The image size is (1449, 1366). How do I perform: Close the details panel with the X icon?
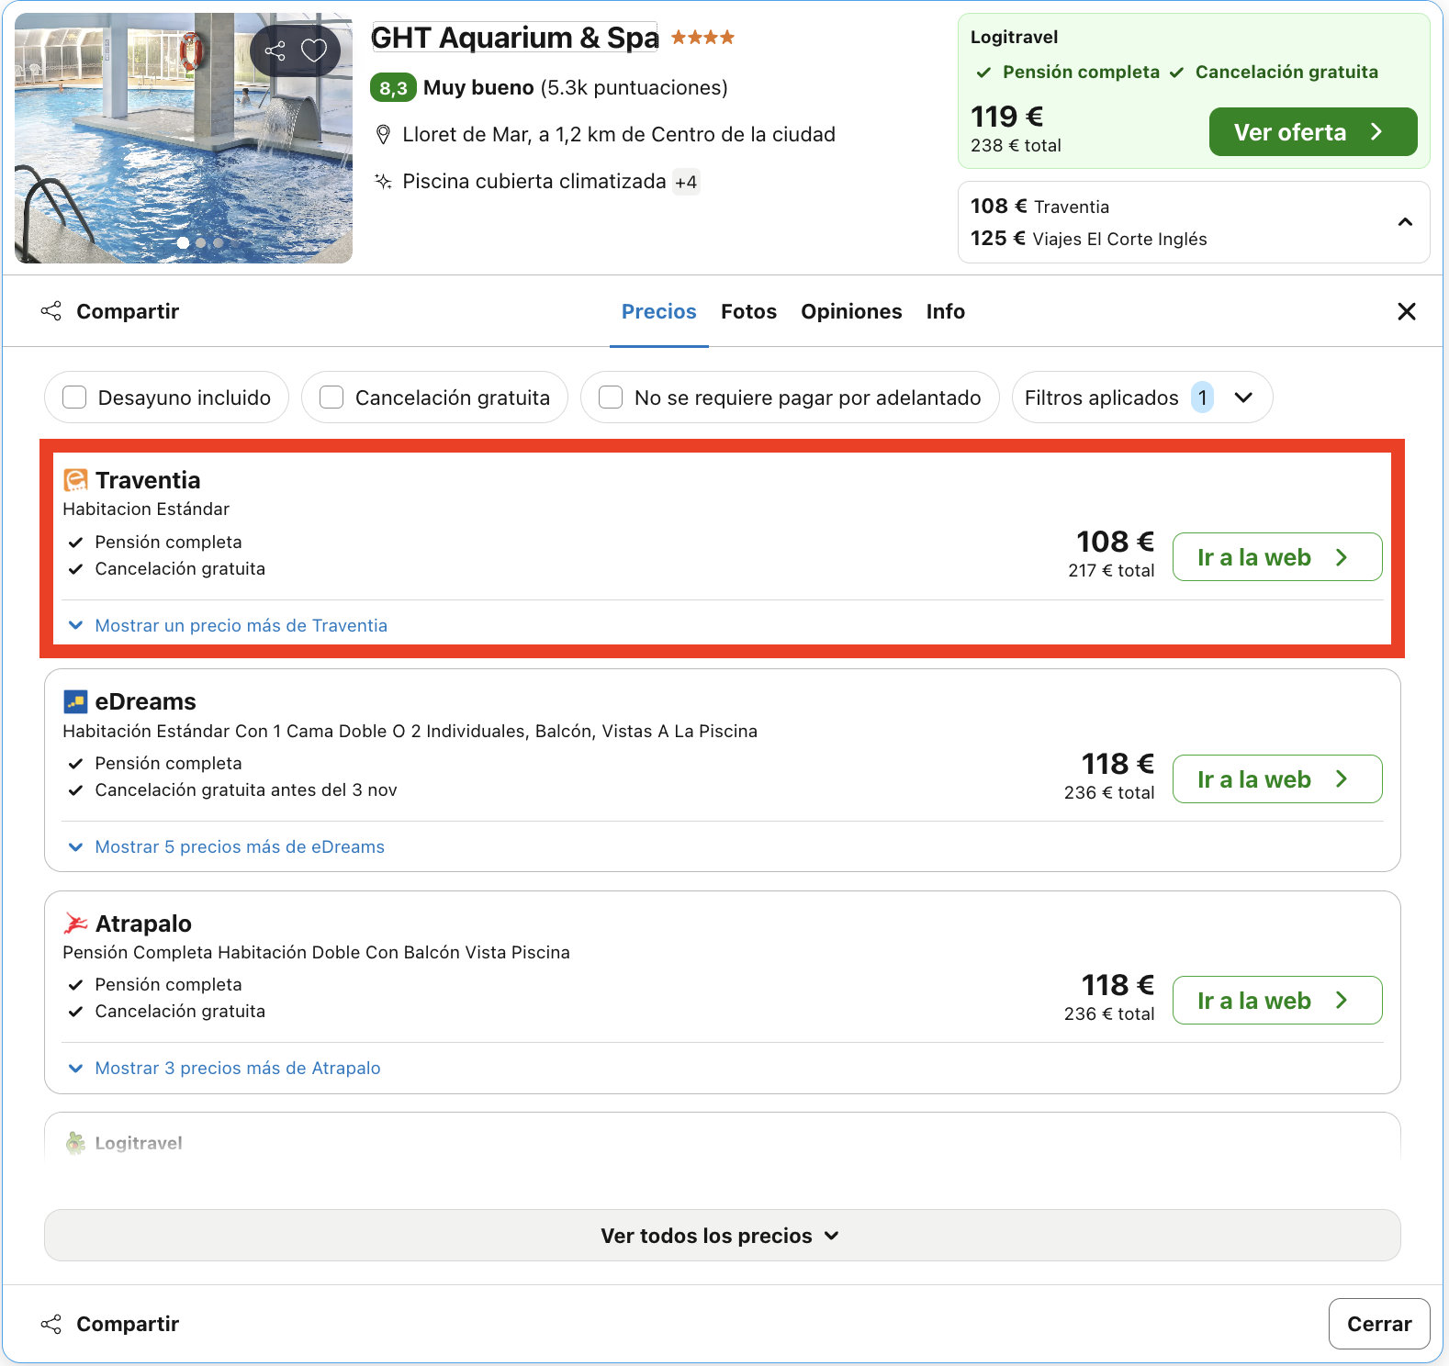1406,311
